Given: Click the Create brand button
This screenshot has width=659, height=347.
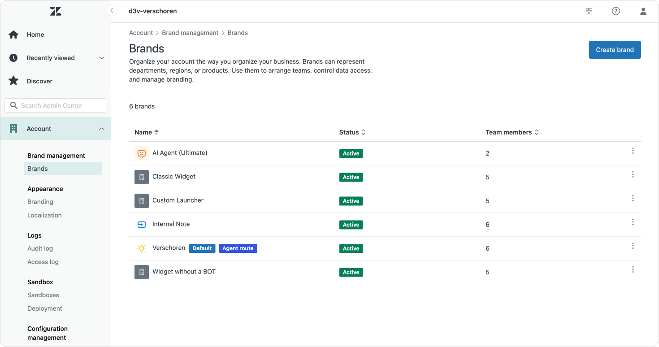Looking at the screenshot, I should 615,50.
